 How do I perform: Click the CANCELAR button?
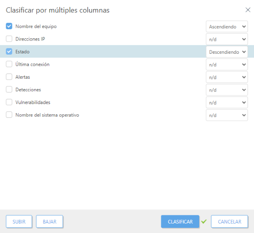click(x=229, y=221)
